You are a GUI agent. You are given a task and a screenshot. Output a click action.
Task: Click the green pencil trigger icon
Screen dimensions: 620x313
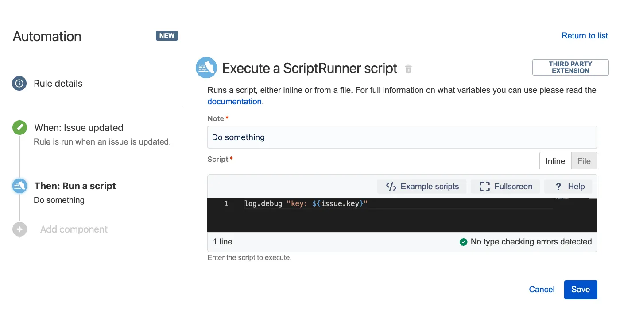point(19,128)
